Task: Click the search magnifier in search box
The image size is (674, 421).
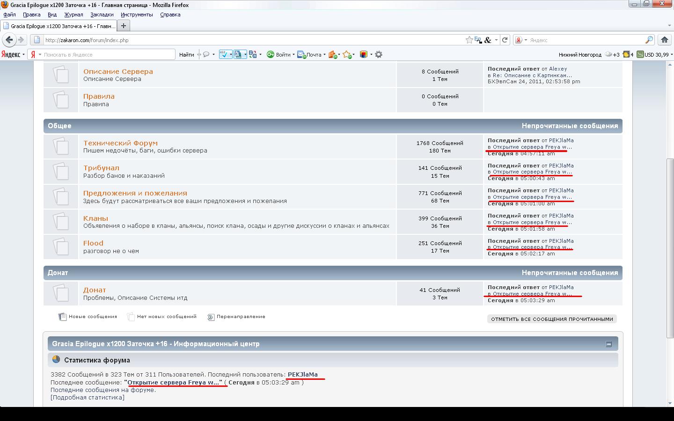Action: point(649,40)
